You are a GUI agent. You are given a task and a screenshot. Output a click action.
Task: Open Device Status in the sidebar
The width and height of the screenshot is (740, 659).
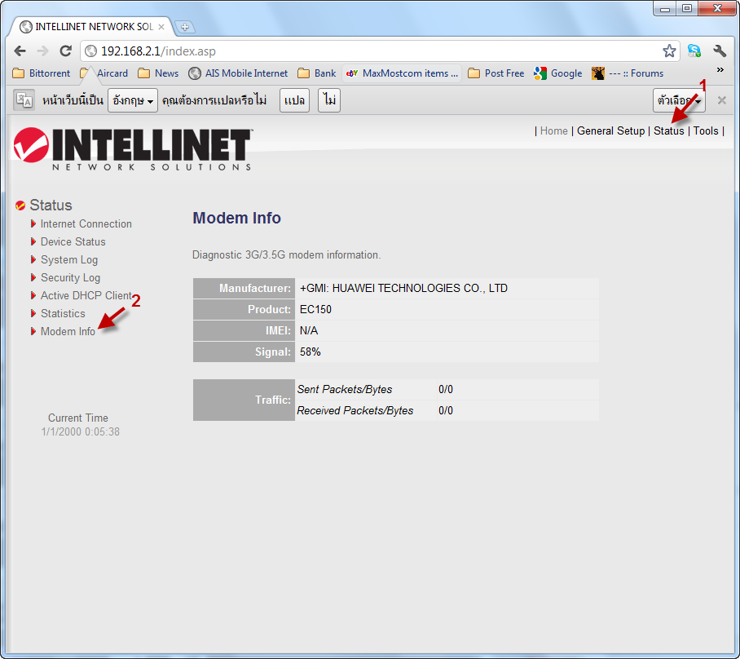[73, 242]
